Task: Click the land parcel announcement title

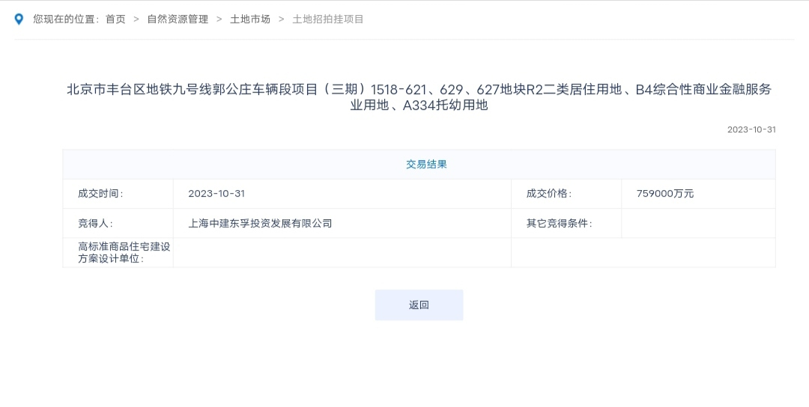Action: pos(419,97)
